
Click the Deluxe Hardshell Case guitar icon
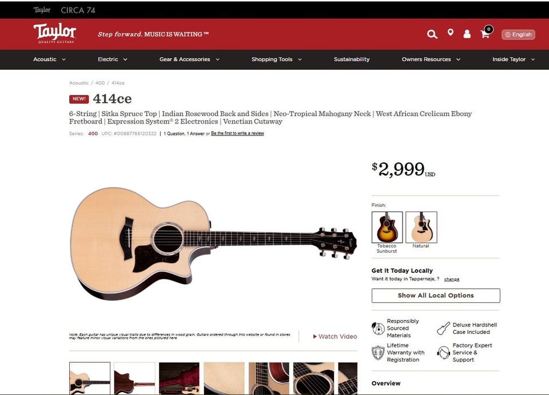[x=443, y=328]
